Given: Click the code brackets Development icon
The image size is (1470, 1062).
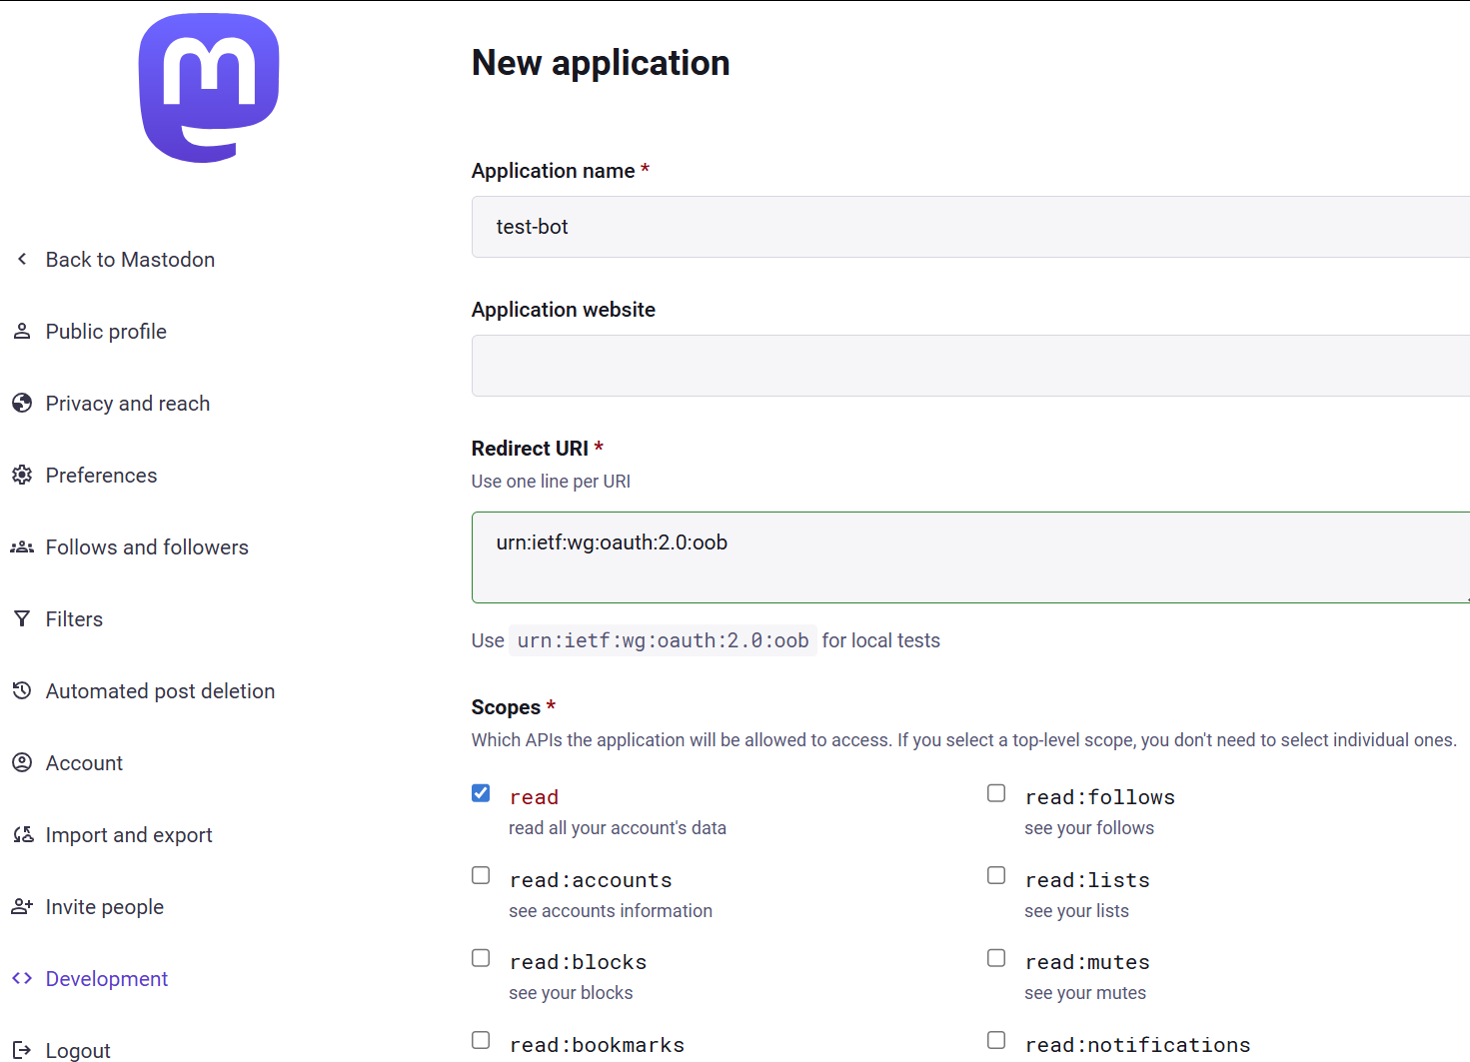Looking at the screenshot, I should (22, 979).
